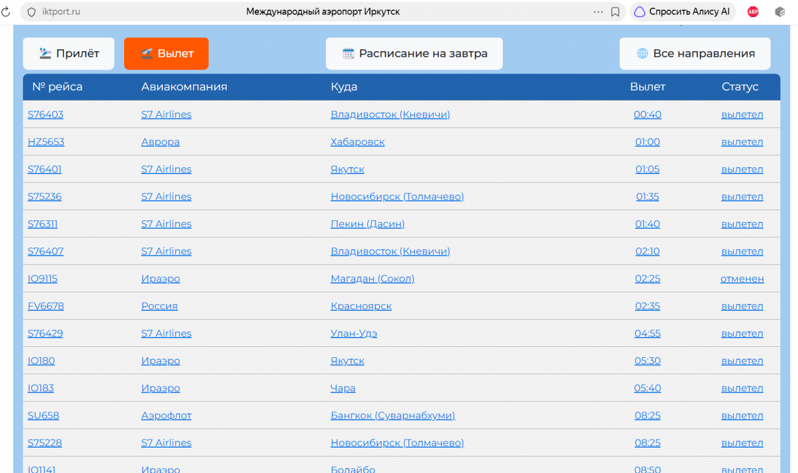Select the orange Вылет departures tab
This screenshot has width=798, height=473.
[167, 54]
